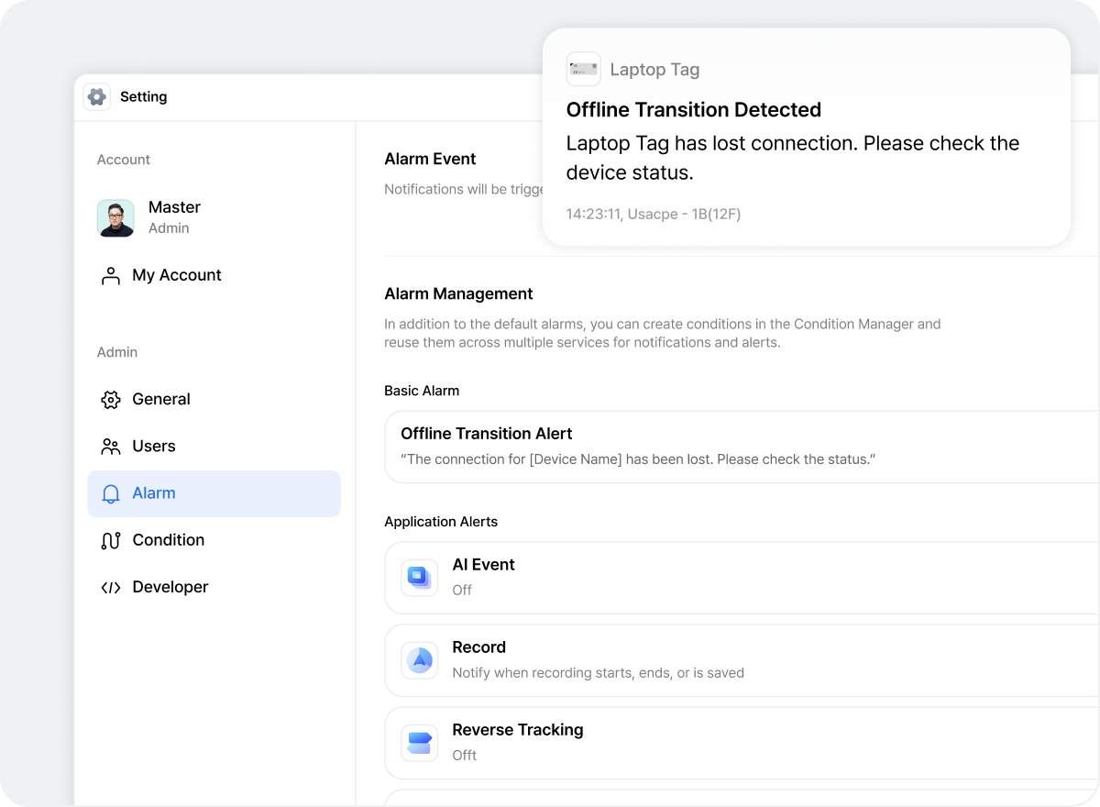
Task: Click the Setting gear icon in header
Action: pos(97,97)
